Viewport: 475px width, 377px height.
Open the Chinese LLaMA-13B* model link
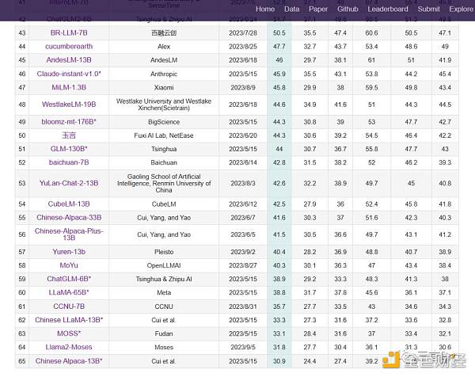69,320
